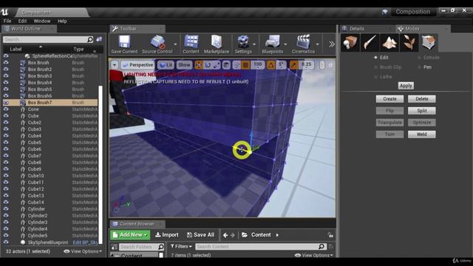This screenshot has height=266, width=473.
Task: Maximize viewport using corner icon
Action: 330,65
